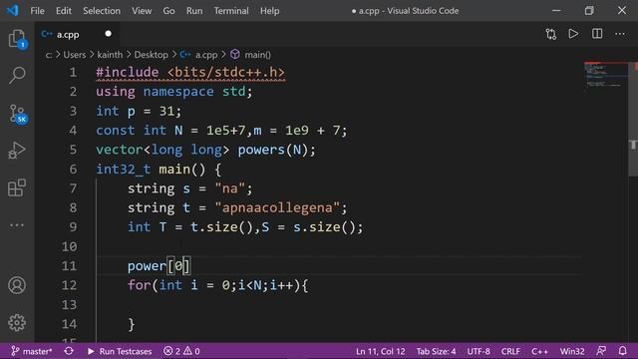This screenshot has width=638, height=359.
Task: Click the 'const int N = 1e5+7' line
Action: (x=221, y=131)
